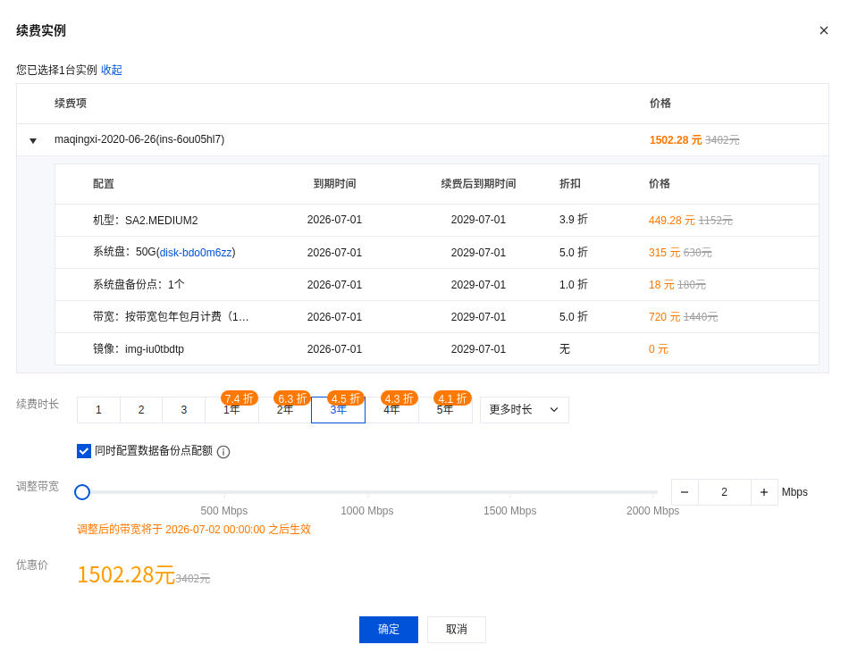Click the 18 元 backup point price

coord(661,285)
